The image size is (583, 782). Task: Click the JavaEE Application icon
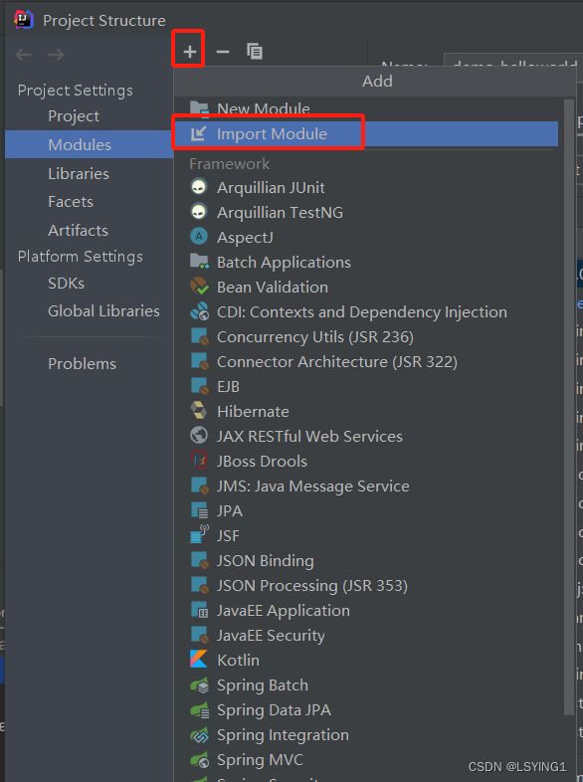click(200, 610)
